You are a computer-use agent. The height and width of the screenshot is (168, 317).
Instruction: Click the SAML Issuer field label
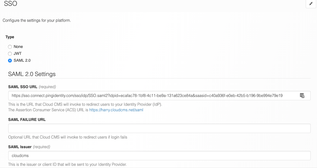click(20, 147)
